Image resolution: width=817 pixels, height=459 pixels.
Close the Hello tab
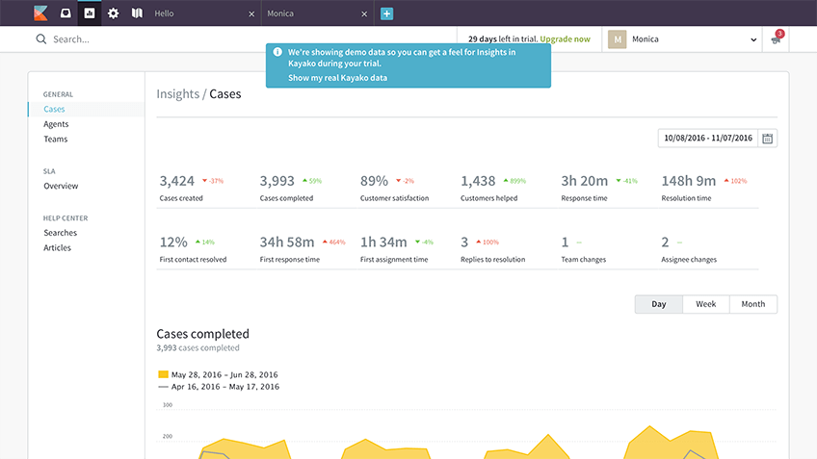point(251,14)
